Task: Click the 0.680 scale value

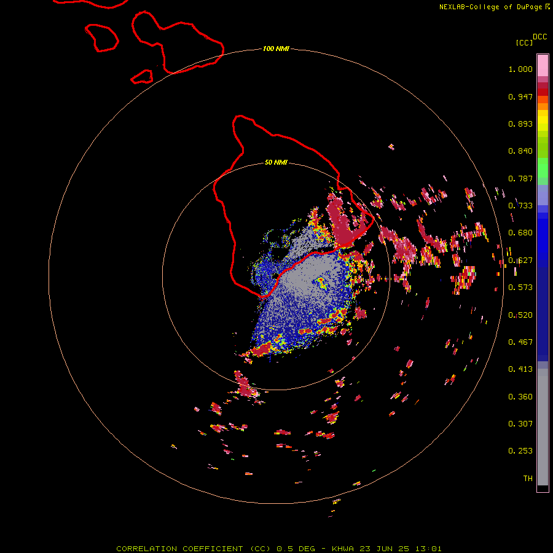Action: tap(520, 233)
